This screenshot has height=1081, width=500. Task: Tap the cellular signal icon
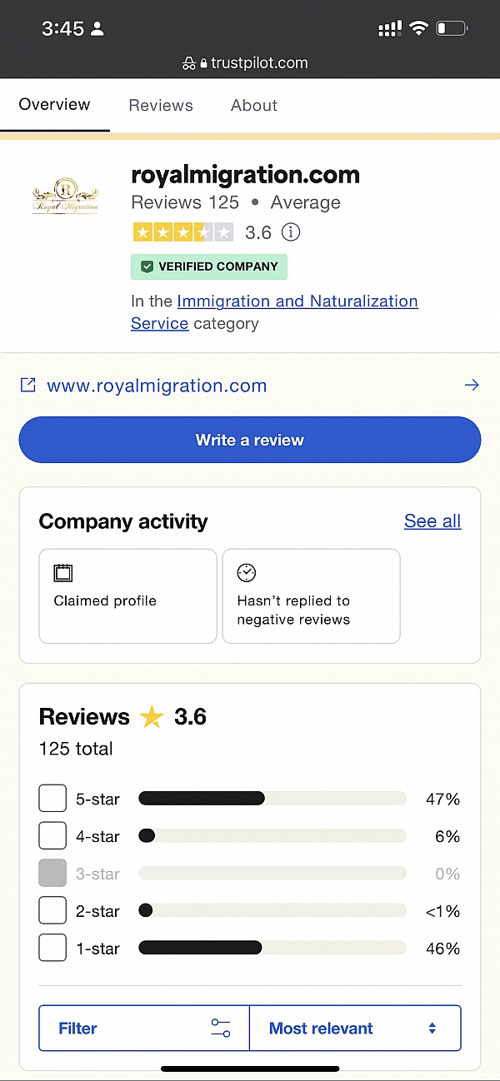(389, 29)
